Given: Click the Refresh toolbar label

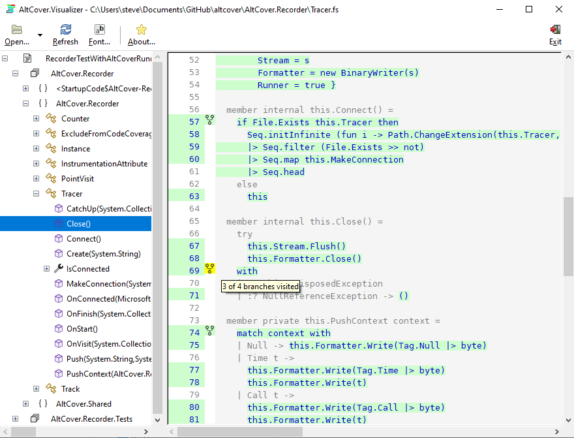Looking at the screenshot, I should (x=65, y=42).
